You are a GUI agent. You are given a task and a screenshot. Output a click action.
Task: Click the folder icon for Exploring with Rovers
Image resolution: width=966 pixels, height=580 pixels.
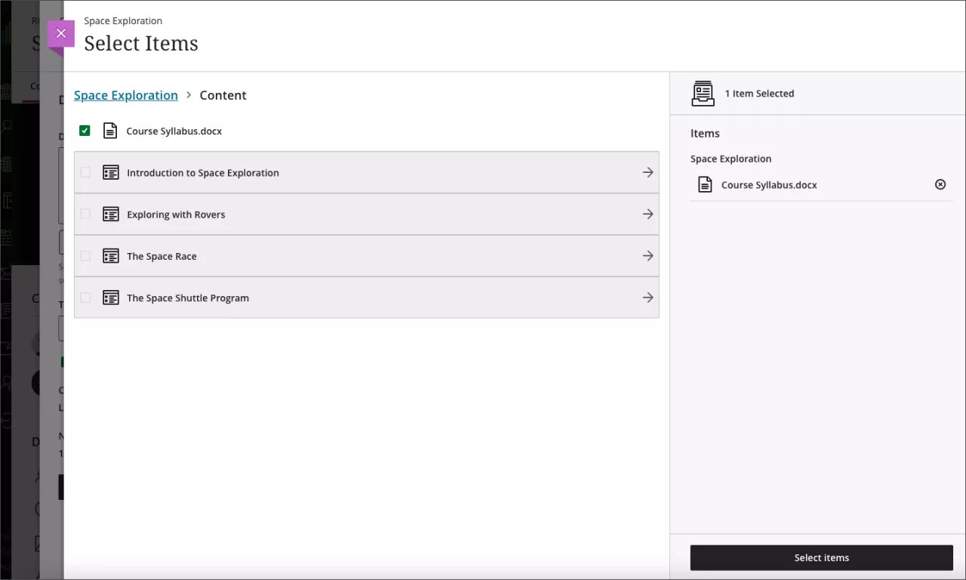click(x=111, y=214)
